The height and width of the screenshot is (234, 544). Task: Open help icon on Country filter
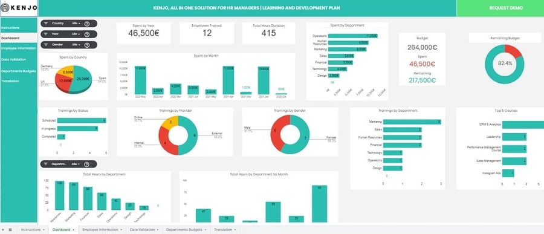pyautogui.click(x=86, y=24)
